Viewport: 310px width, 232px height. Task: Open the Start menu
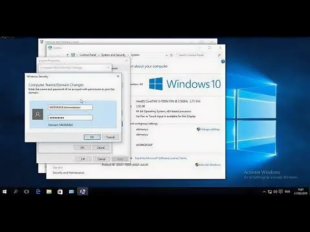point(5,191)
